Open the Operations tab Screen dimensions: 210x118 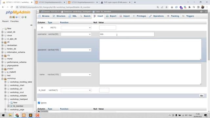157,16
